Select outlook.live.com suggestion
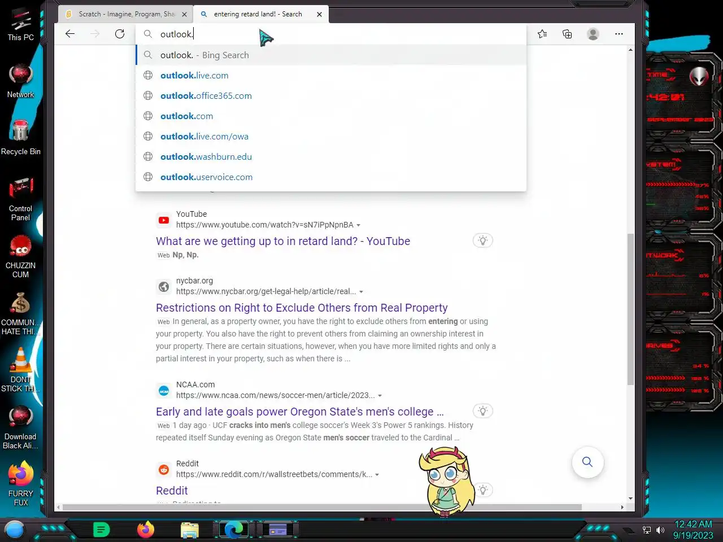 tap(331, 75)
